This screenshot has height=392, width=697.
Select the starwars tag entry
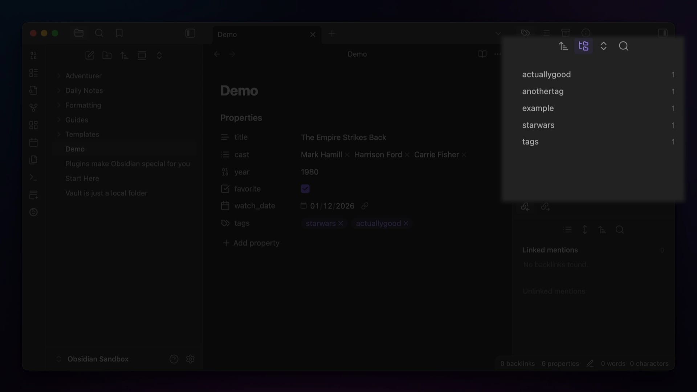coord(538,125)
